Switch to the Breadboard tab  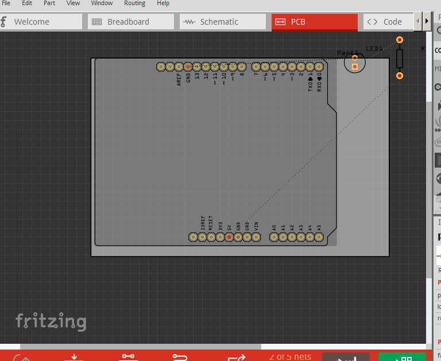(x=131, y=22)
